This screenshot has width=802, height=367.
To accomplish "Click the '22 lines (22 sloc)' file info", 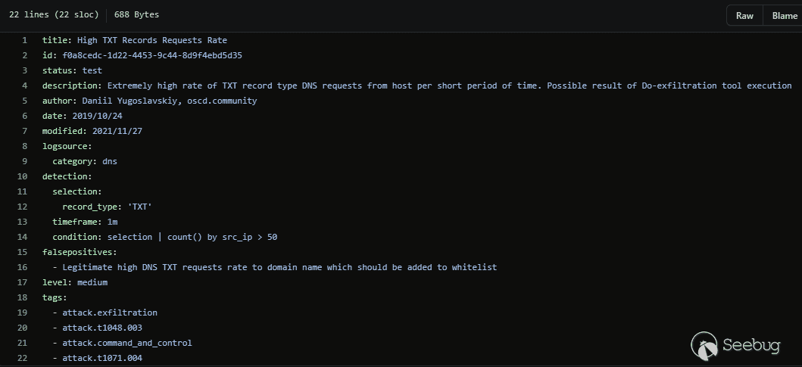I will [52, 14].
